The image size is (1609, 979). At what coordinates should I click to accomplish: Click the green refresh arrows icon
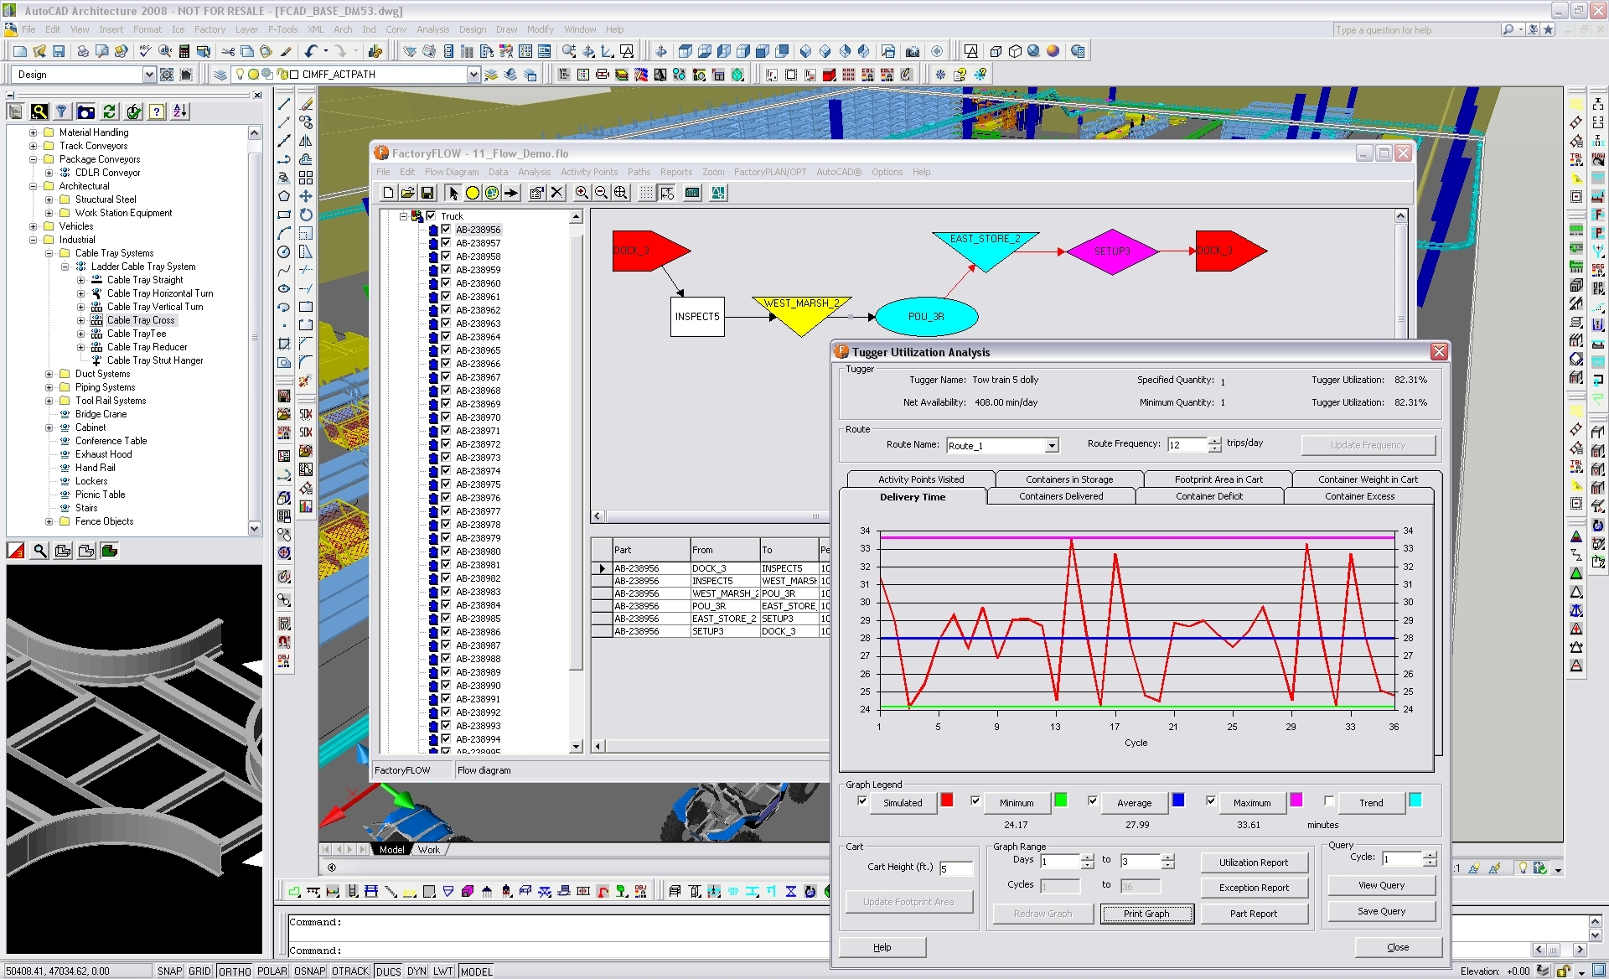(x=110, y=111)
